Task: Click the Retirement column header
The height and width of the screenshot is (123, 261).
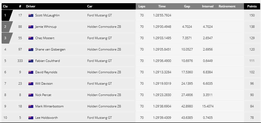Action: 227,6
